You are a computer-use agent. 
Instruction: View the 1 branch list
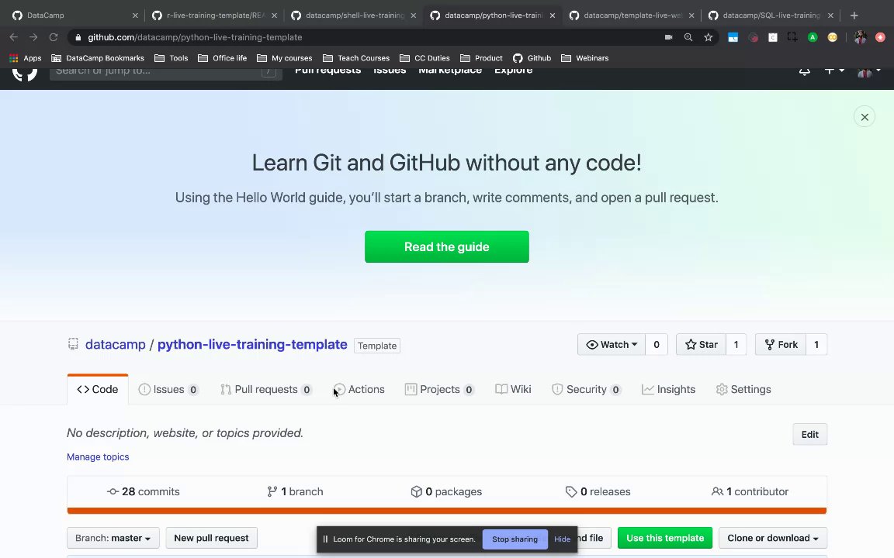coord(295,491)
